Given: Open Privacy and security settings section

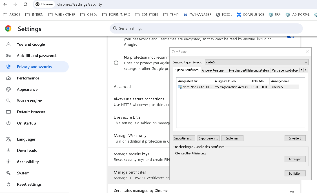Looking at the screenshot, I should pyautogui.click(x=34, y=67).
